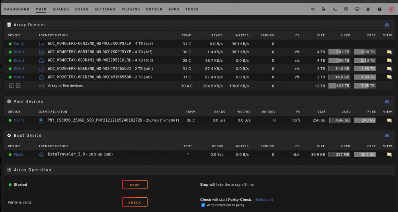
Task: Open the parity check Schedule link
Action: 264,200
